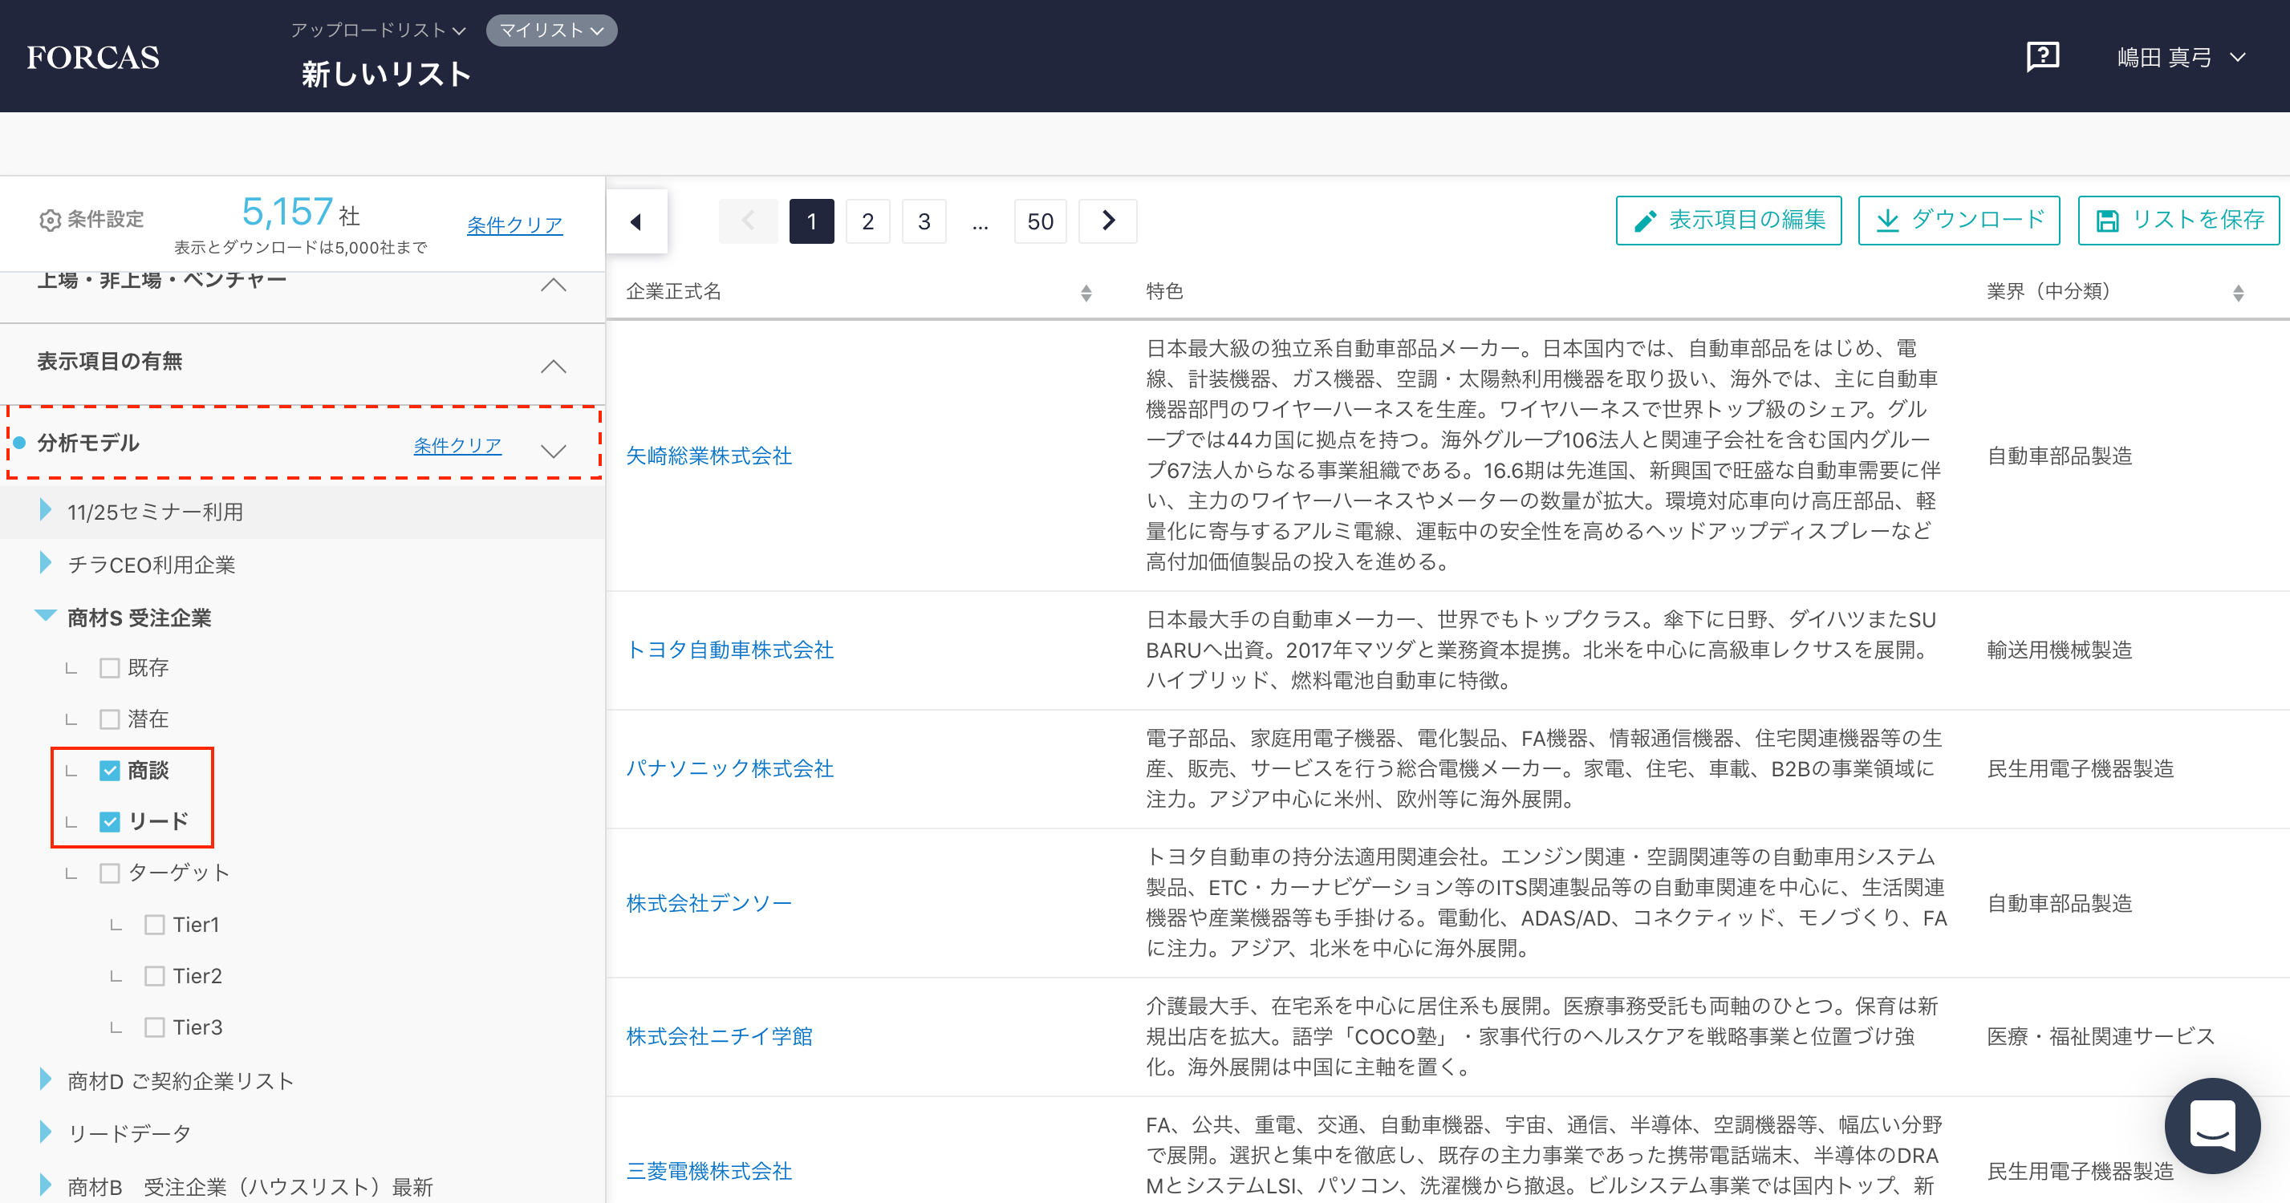Expand the 11/25セミナー利用 tree item
This screenshot has height=1203, width=2290.
pyautogui.click(x=46, y=511)
